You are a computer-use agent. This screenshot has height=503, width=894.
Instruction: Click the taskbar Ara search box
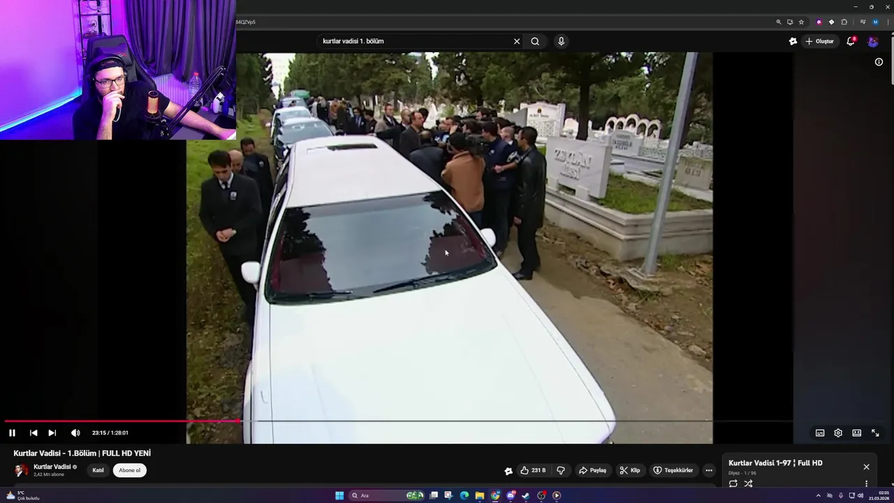386,496
